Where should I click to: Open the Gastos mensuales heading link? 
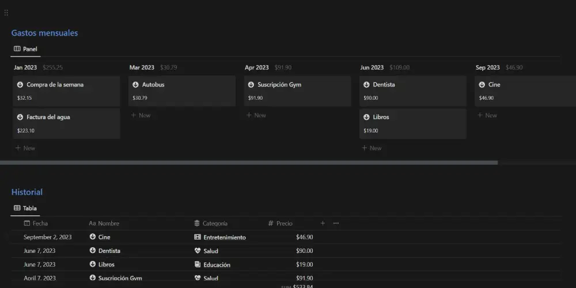point(44,33)
